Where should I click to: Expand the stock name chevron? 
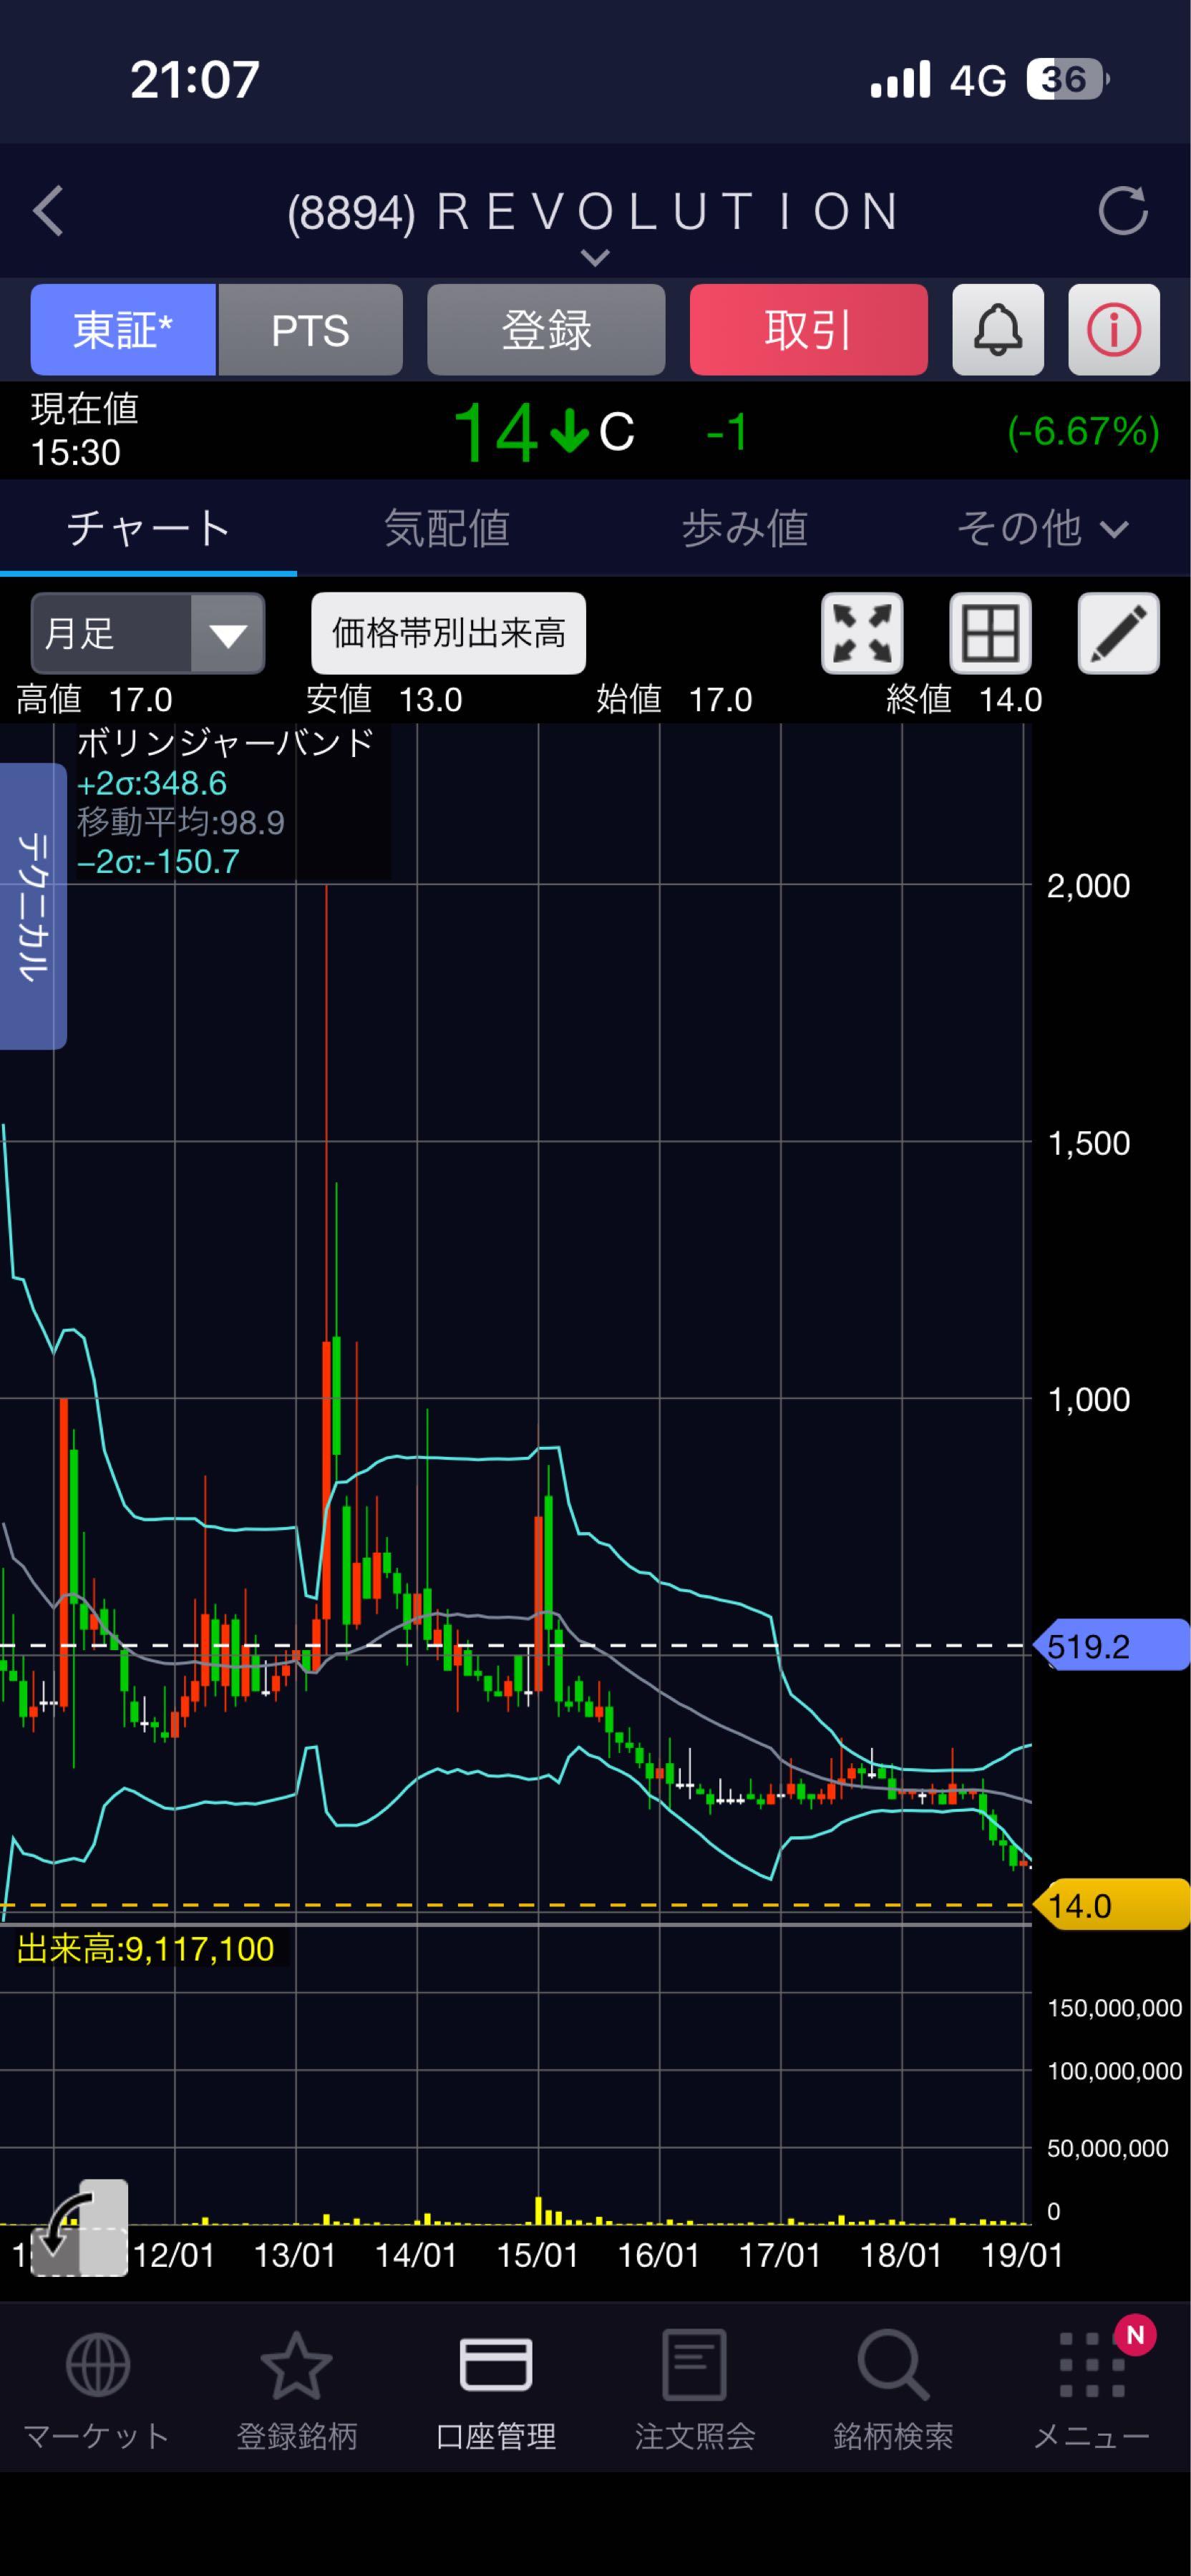(x=595, y=258)
